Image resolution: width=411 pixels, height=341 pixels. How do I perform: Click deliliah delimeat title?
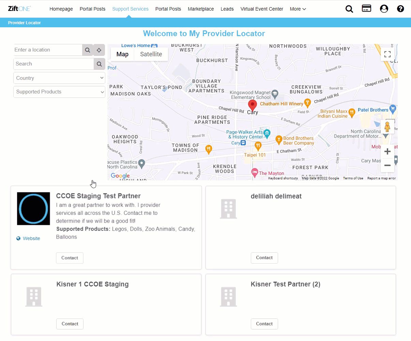tap(276, 196)
